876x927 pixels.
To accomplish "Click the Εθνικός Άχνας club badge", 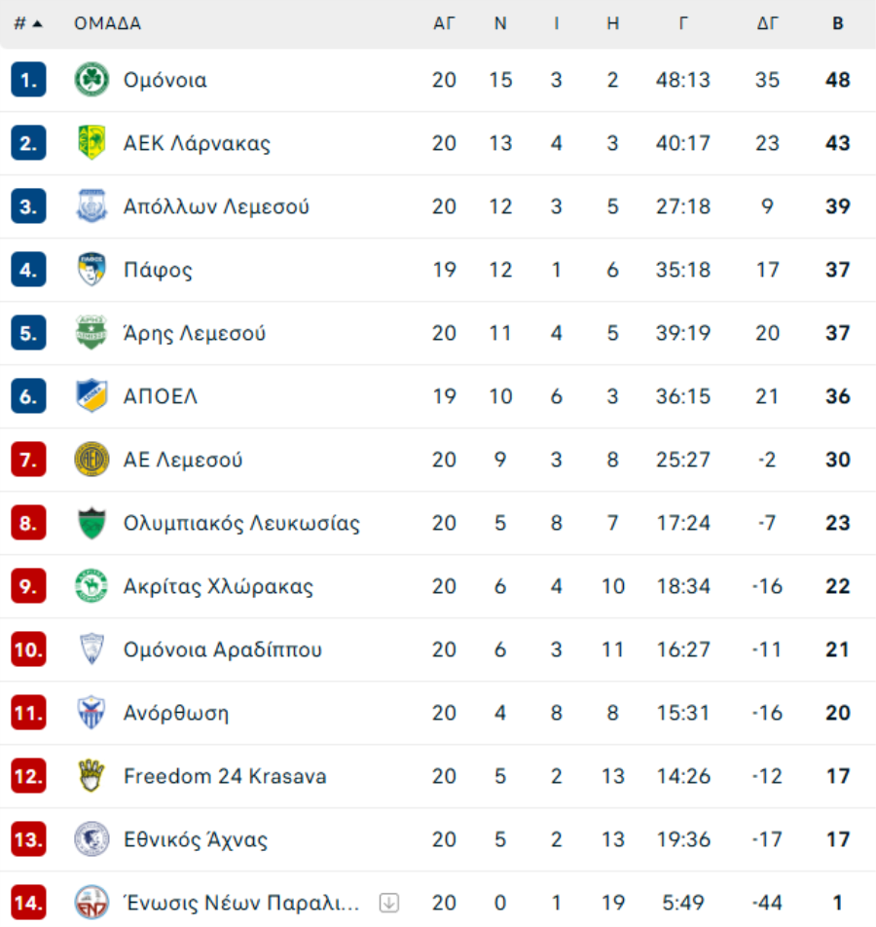I will coord(91,839).
